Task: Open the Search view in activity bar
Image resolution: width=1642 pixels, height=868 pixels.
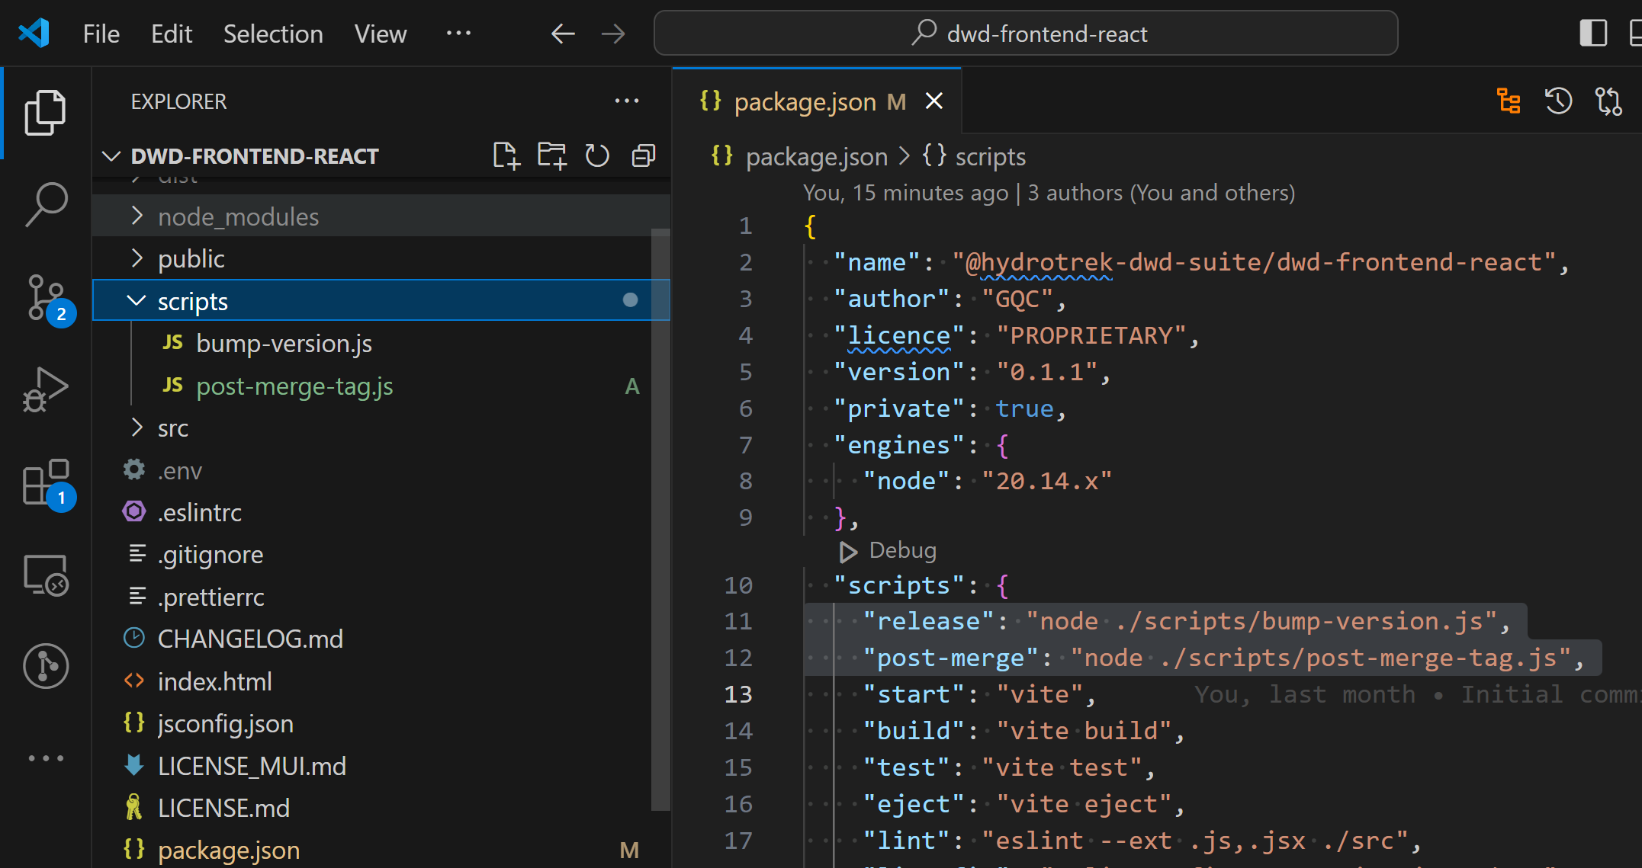Action: (x=46, y=204)
